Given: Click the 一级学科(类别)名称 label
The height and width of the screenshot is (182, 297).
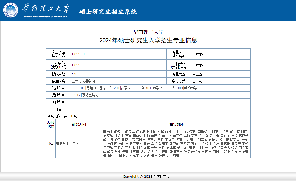Looking at the screenshot, I should click(x=179, y=65).
